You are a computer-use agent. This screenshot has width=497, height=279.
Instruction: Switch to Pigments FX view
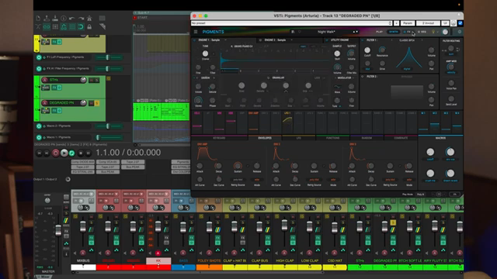[x=408, y=32]
